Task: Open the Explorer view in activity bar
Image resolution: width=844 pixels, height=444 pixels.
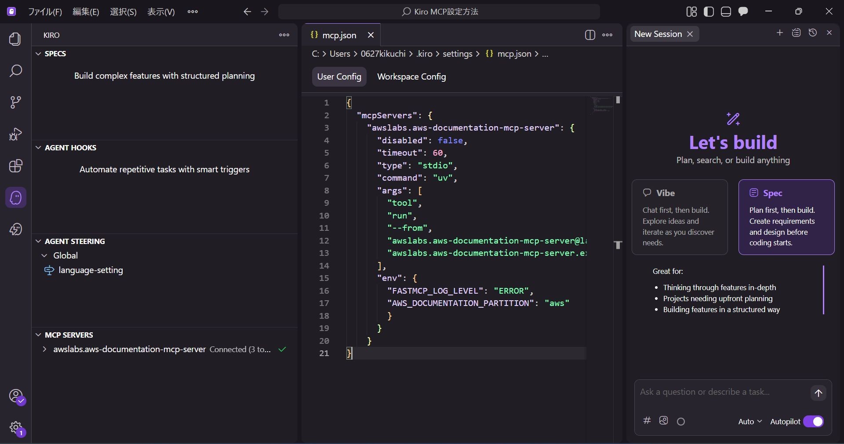Action: (x=15, y=39)
